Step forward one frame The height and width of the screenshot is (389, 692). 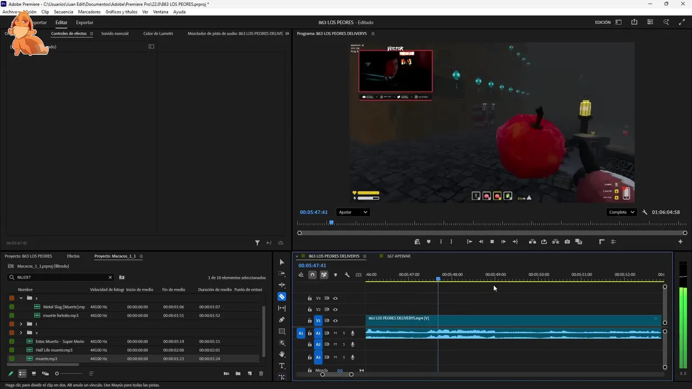[x=503, y=242]
